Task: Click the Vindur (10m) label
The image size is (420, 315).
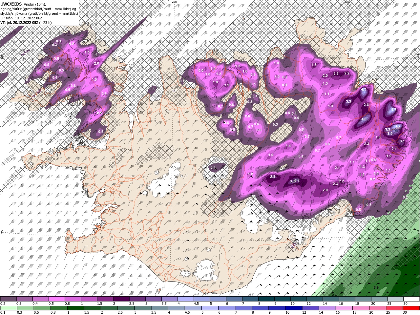Action: [x=35, y=4]
